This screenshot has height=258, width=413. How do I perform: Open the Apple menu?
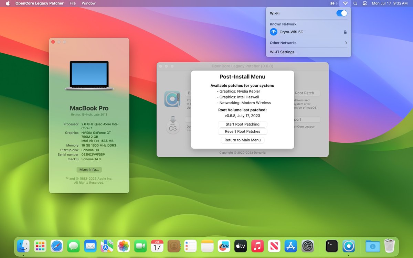[x=8, y=3]
